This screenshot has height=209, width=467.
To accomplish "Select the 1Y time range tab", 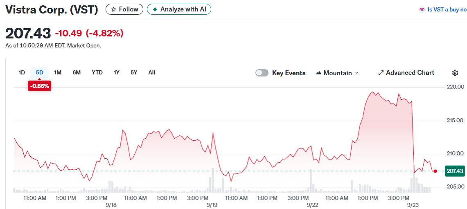I will pyautogui.click(x=117, y=72).
